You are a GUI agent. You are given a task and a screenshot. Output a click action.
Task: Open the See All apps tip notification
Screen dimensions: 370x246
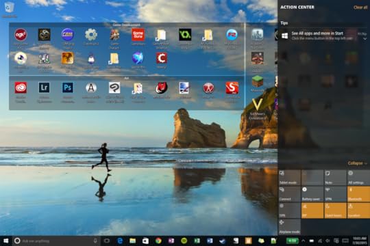323,36
